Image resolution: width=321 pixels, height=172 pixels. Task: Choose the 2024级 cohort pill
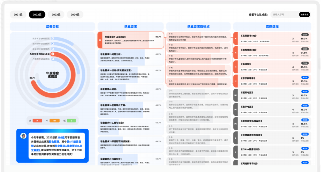click(75, 14)
